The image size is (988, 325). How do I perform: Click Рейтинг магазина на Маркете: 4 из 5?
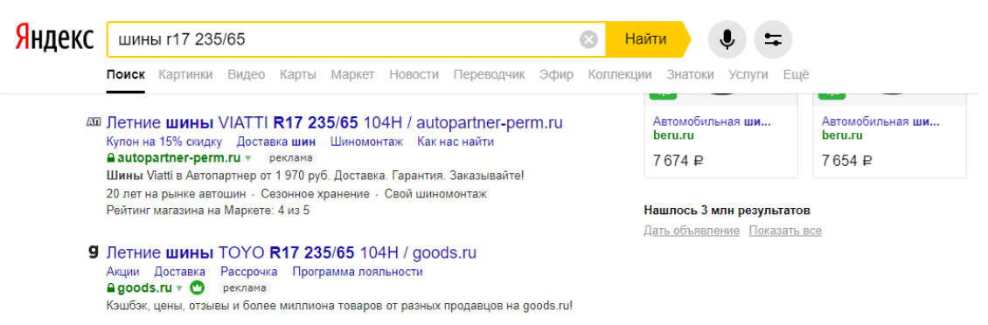pyautogui.click(x=208, y=211)
